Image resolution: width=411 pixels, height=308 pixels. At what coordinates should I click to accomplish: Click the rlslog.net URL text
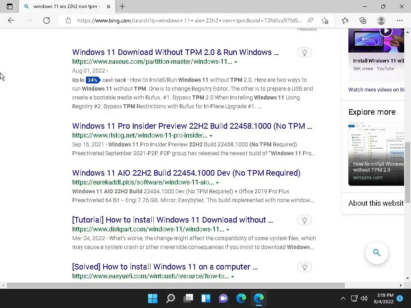tap(140, 136)
